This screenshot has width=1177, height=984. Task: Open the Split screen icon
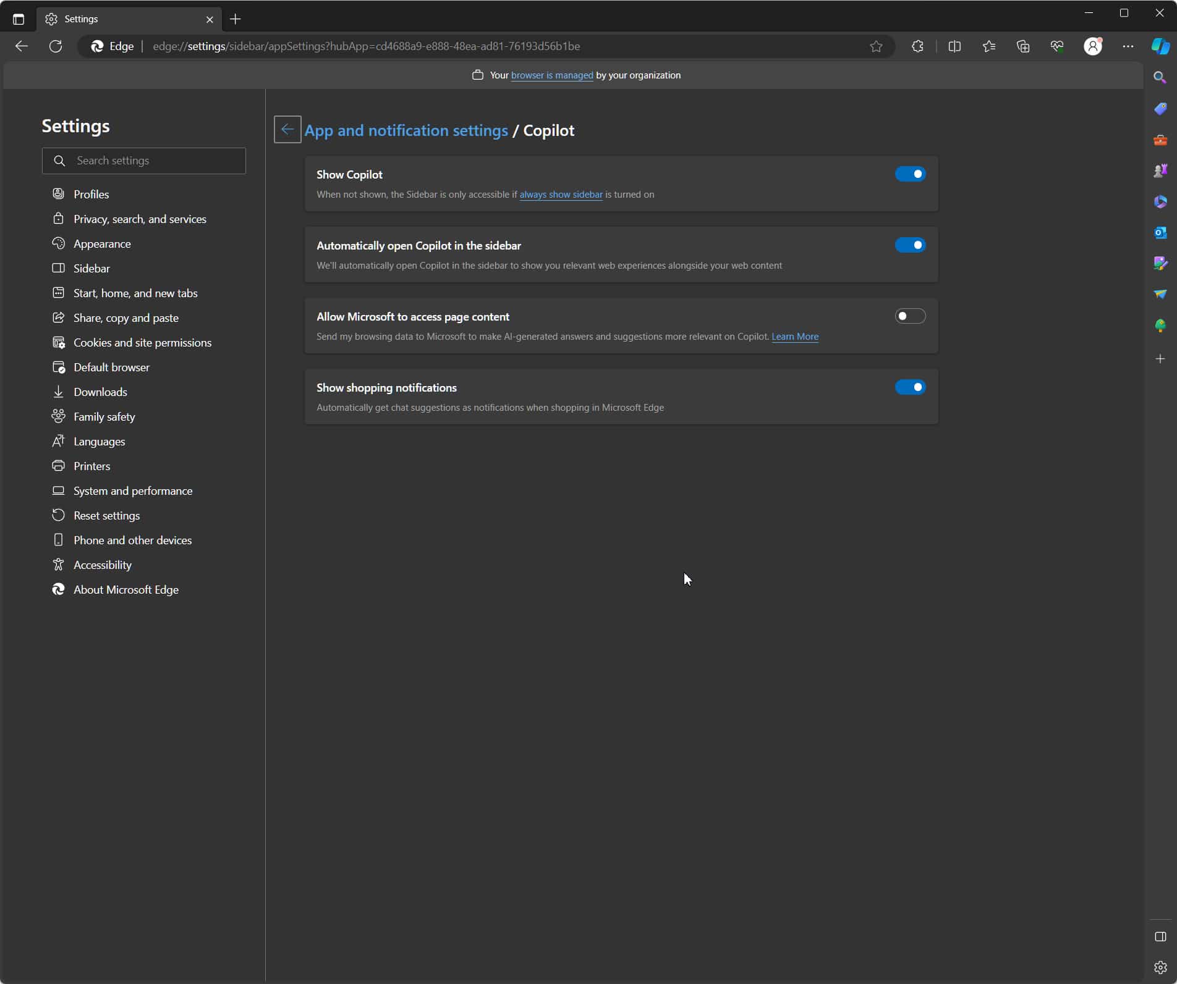pos(954,46)
